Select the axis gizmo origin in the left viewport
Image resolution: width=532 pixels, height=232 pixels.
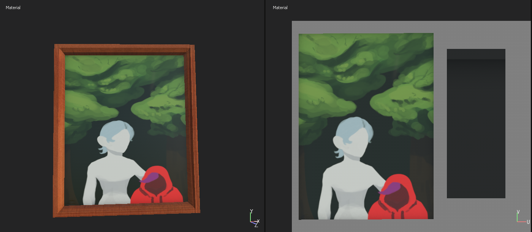point(250,221)
